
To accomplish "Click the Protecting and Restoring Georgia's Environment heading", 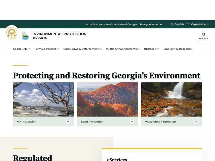I will click(x=106, y=76).
